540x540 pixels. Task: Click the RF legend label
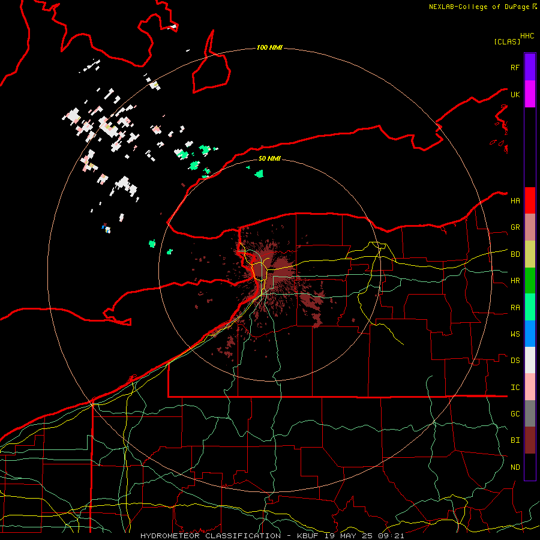point(515,67)
